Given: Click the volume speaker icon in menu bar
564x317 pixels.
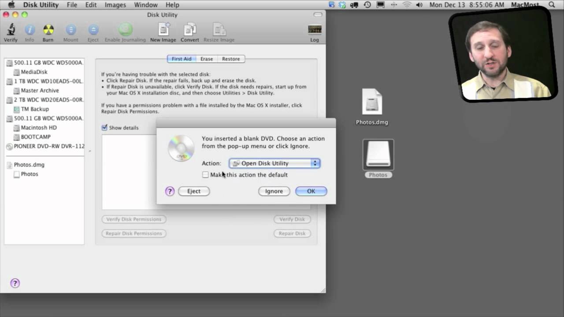Looking at the screenshot, I should [x=419, y=5].
